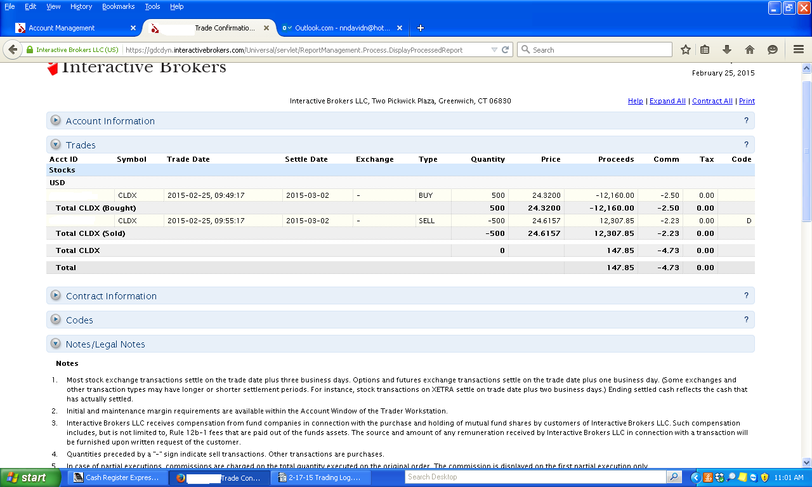
Task: Click Account Information help question mark
Action: pyautogui.click(x=746, y=120)
